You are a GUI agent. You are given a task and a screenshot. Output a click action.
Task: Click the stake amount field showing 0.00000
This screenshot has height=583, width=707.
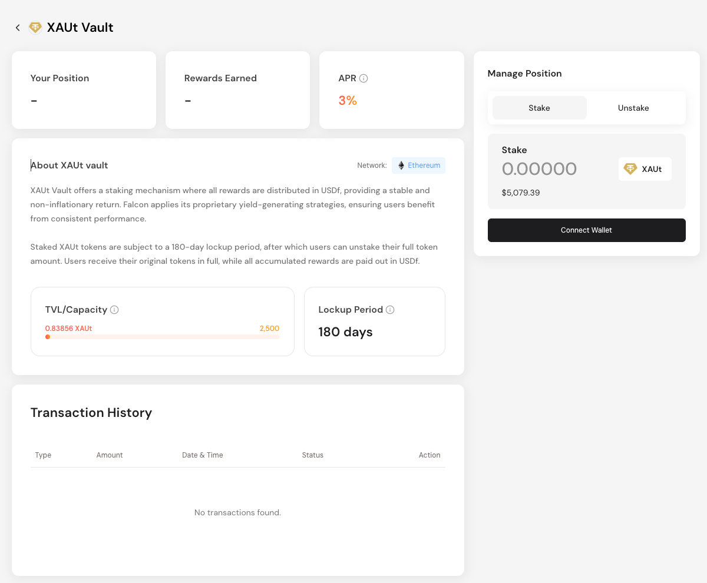[539, 169]
